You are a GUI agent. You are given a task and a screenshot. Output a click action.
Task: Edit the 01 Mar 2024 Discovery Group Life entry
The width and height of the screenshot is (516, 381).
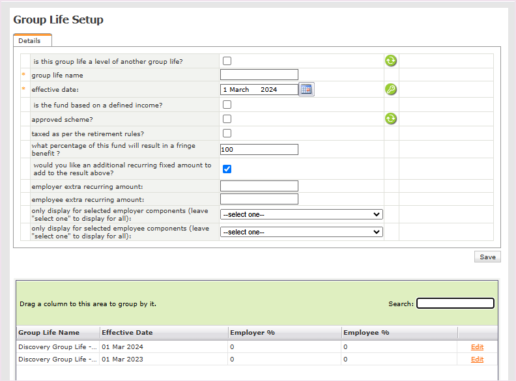click(x=477, y=347)
